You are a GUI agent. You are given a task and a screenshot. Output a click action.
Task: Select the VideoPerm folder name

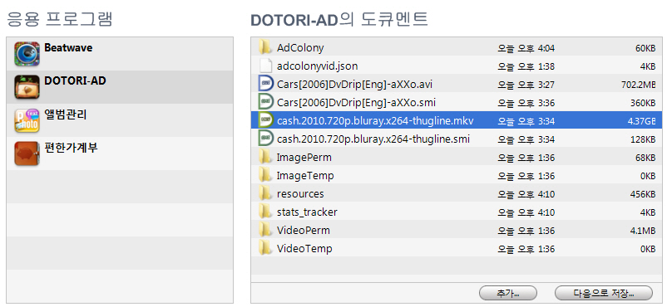[304, 231]
